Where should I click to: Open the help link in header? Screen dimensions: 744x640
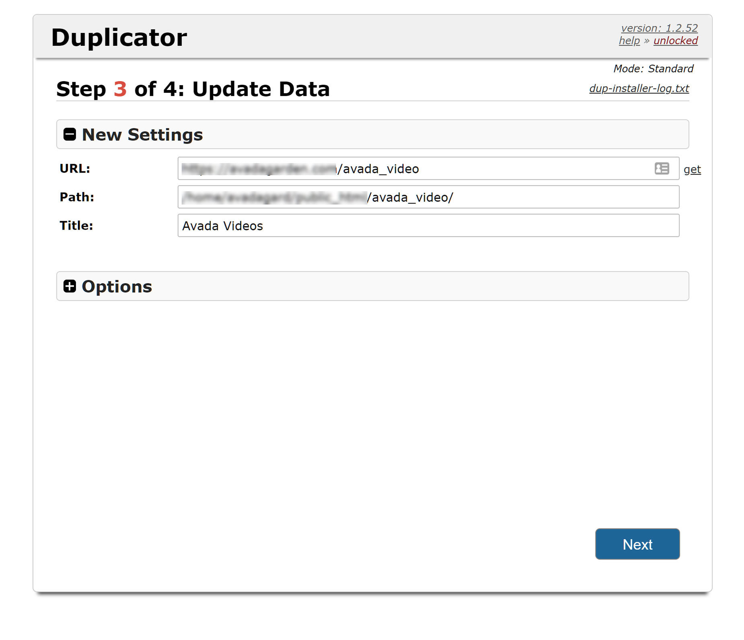629,41
